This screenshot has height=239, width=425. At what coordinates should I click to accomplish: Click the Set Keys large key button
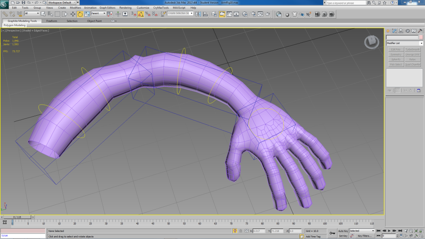pyautogui.click(x=332, y=233)
